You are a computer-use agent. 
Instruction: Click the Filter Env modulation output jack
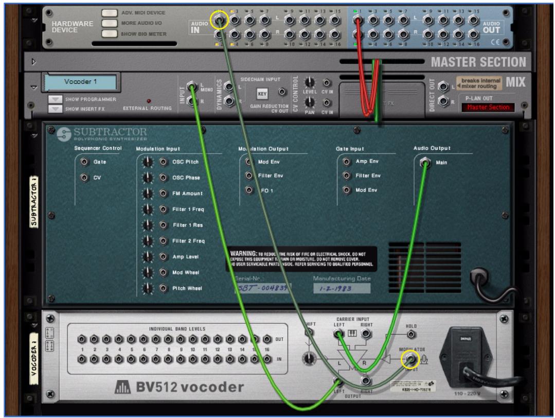point(249,176)
